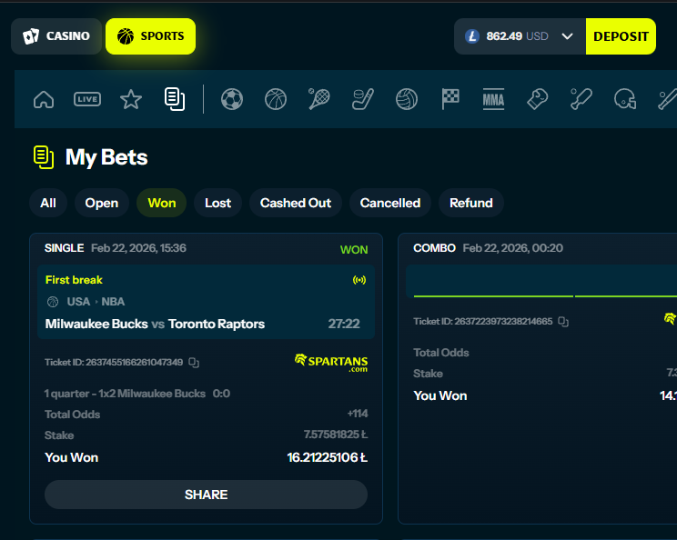
Task: Select the Soccer ball sport icon
Action: tap(232, 100)
